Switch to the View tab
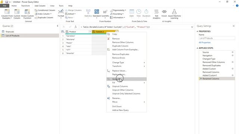This screenshot has height=134, width=239. pos(52,6)
